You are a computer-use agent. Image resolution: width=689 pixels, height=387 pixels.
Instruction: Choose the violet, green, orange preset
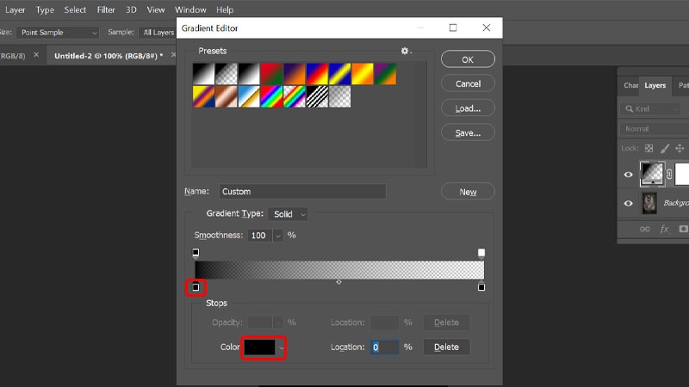pyautogui.click(x=385, y=74)
